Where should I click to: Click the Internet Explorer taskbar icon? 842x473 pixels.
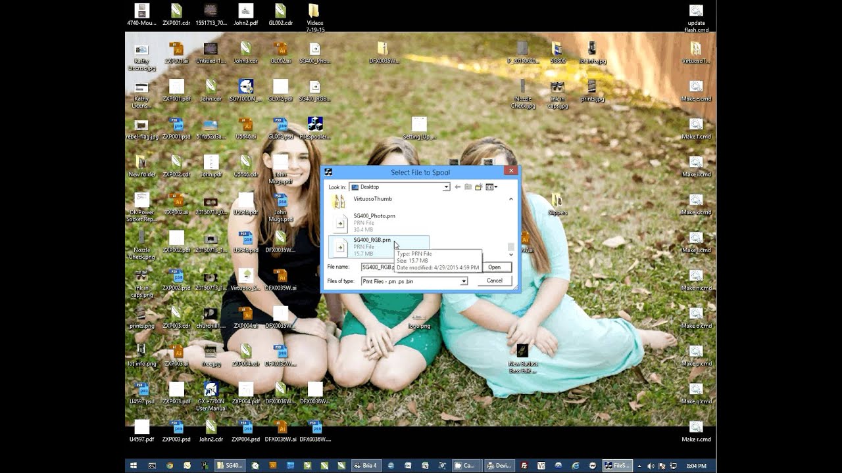click(576, 466)
